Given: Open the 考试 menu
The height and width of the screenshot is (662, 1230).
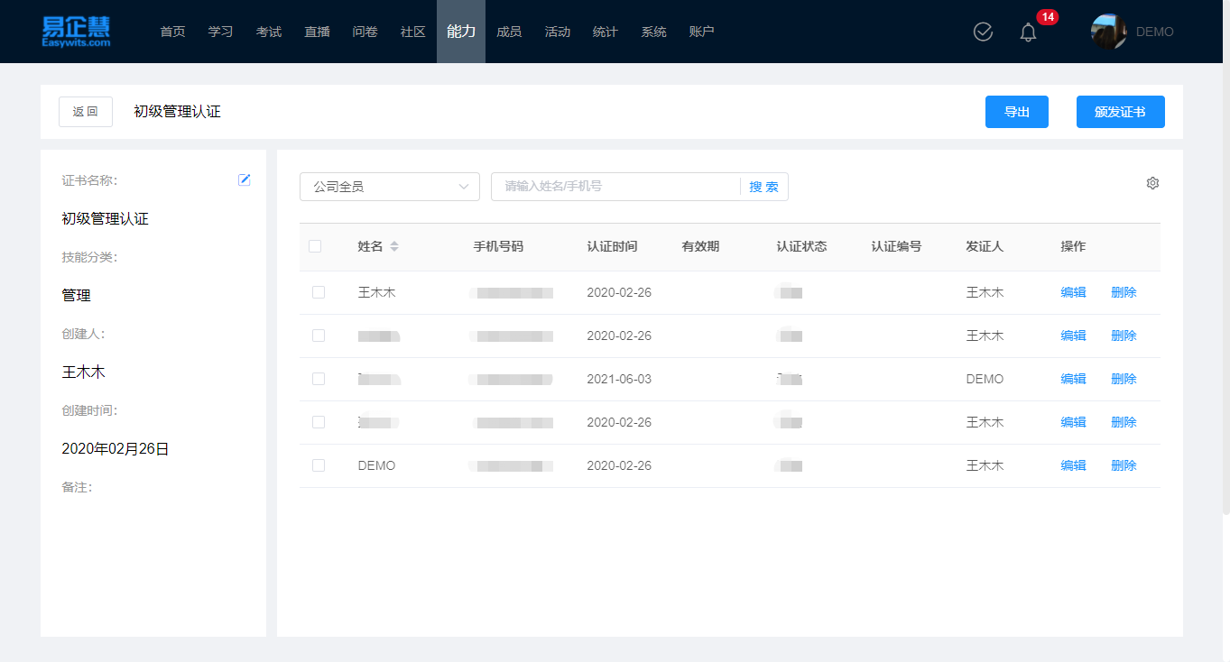Looking at the screenshot, I should click(x=268, y=32).
